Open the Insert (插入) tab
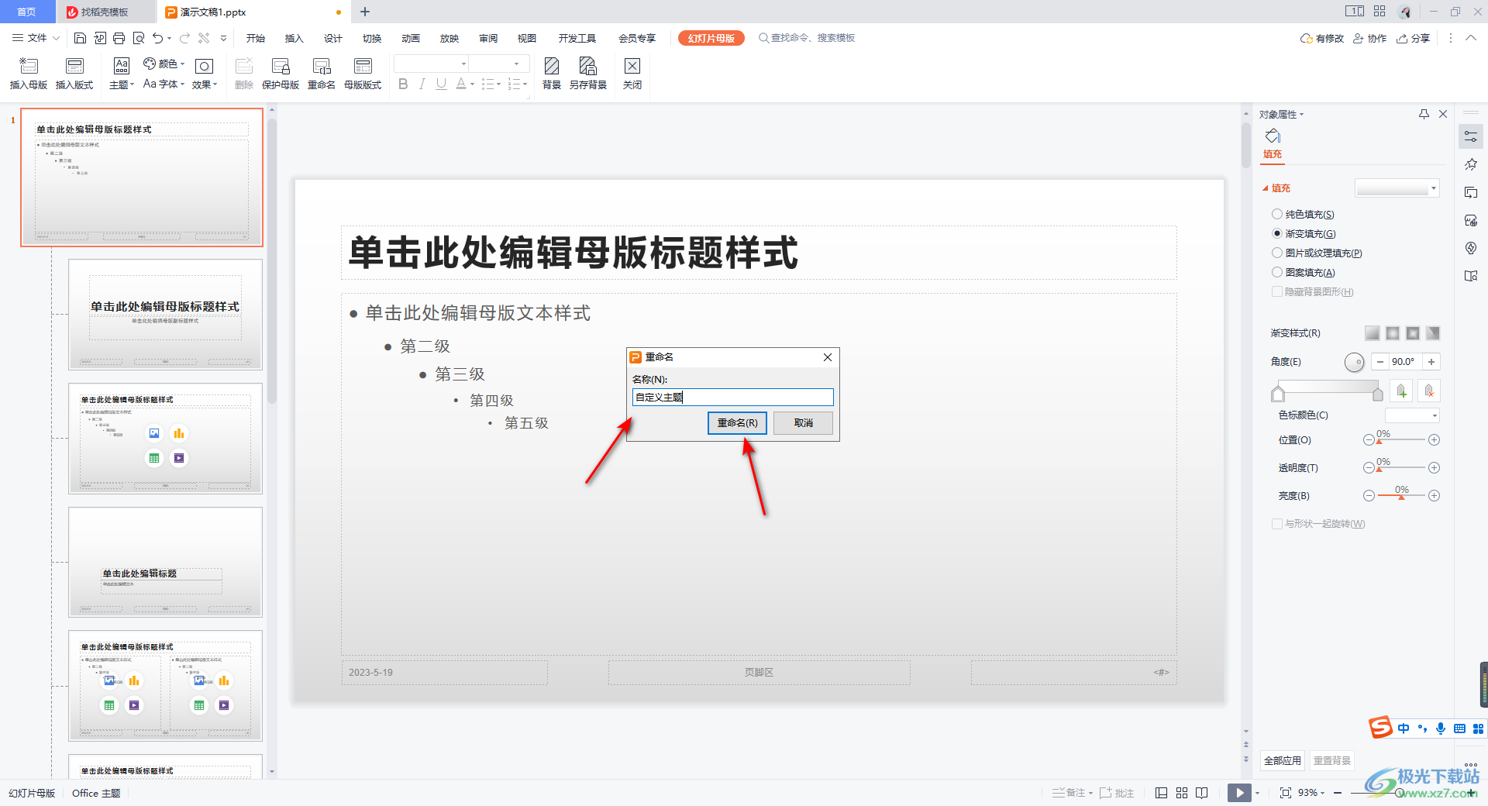This screenshot has height=806, width=1488. click(x=294, y=38)
